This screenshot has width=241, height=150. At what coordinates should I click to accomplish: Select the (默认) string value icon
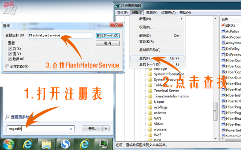pyautogui.click(x=223, y=25)
